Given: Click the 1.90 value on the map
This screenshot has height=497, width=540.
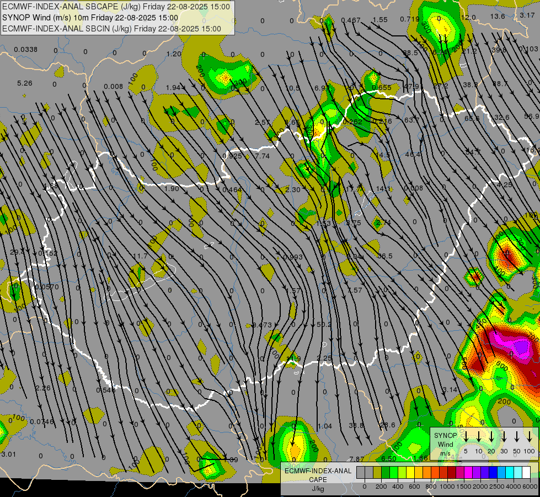Looking at the screenshot, I should [172, 189].
